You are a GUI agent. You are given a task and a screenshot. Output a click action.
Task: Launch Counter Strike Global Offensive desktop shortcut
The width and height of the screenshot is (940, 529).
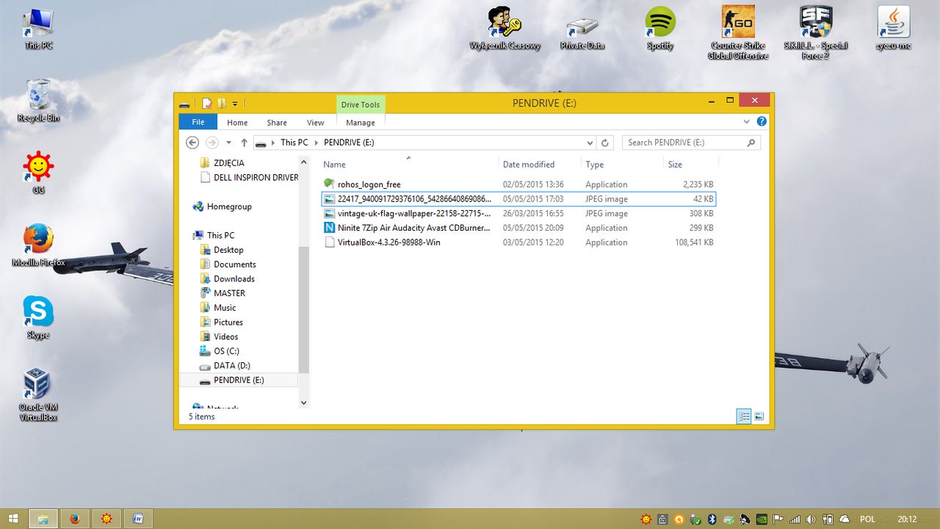point(738,33)
